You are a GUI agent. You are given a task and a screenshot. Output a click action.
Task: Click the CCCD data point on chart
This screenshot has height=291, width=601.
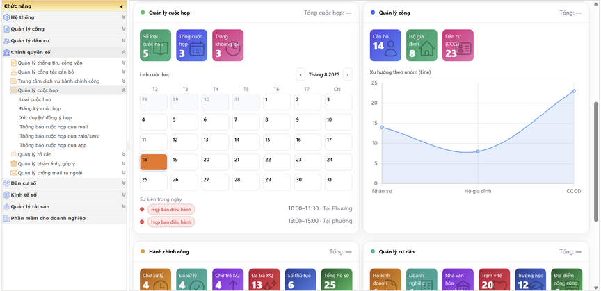pos(574,91)
